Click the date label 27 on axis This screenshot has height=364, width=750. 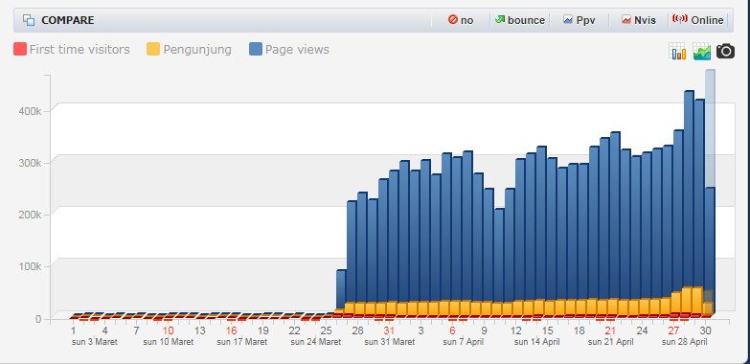coord(673,330)
